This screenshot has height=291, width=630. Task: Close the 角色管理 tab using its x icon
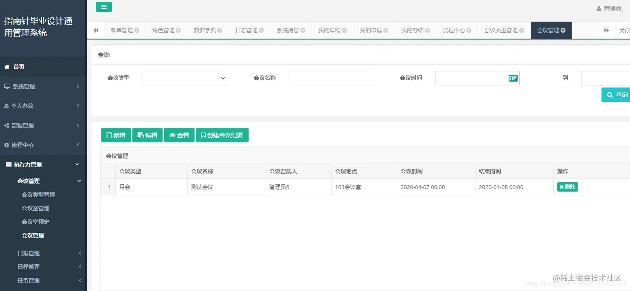(x=178, y=31)
